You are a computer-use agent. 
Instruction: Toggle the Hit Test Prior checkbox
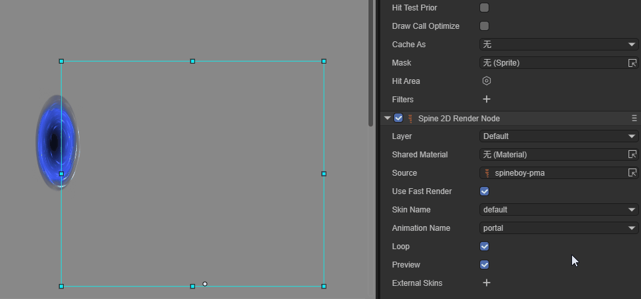click(484, 8)
